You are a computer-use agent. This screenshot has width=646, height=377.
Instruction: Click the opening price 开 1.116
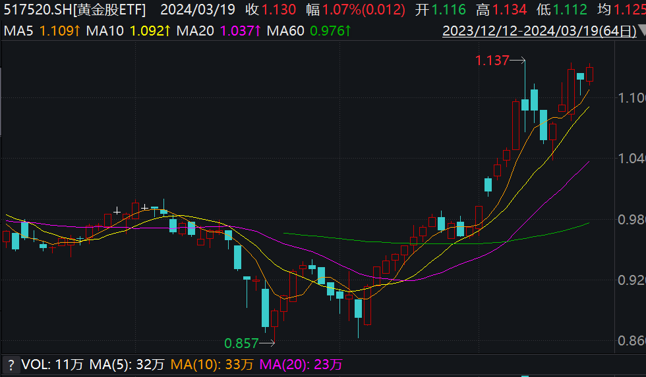pos(440,10)
